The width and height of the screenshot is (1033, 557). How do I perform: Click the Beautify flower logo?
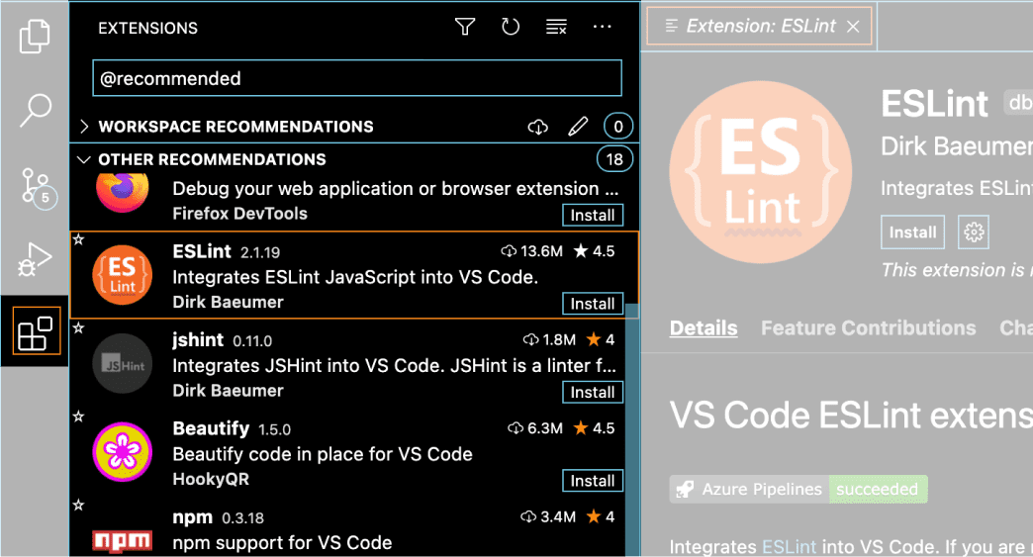pos(123,452)
